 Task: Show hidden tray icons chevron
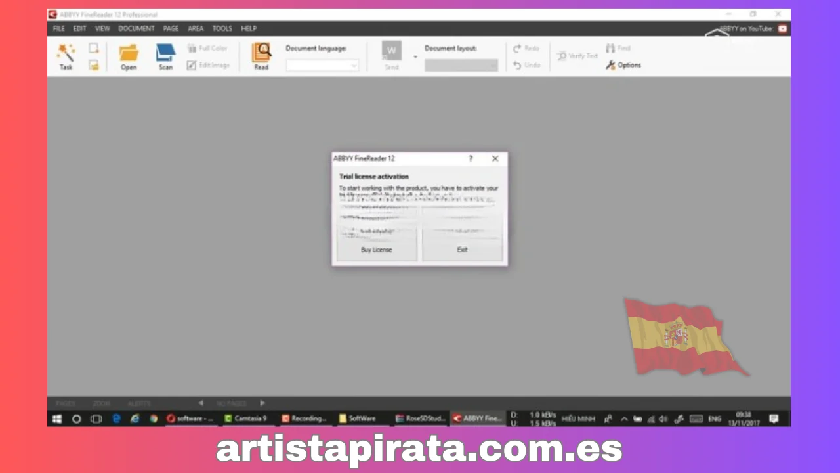pos(624,418)
